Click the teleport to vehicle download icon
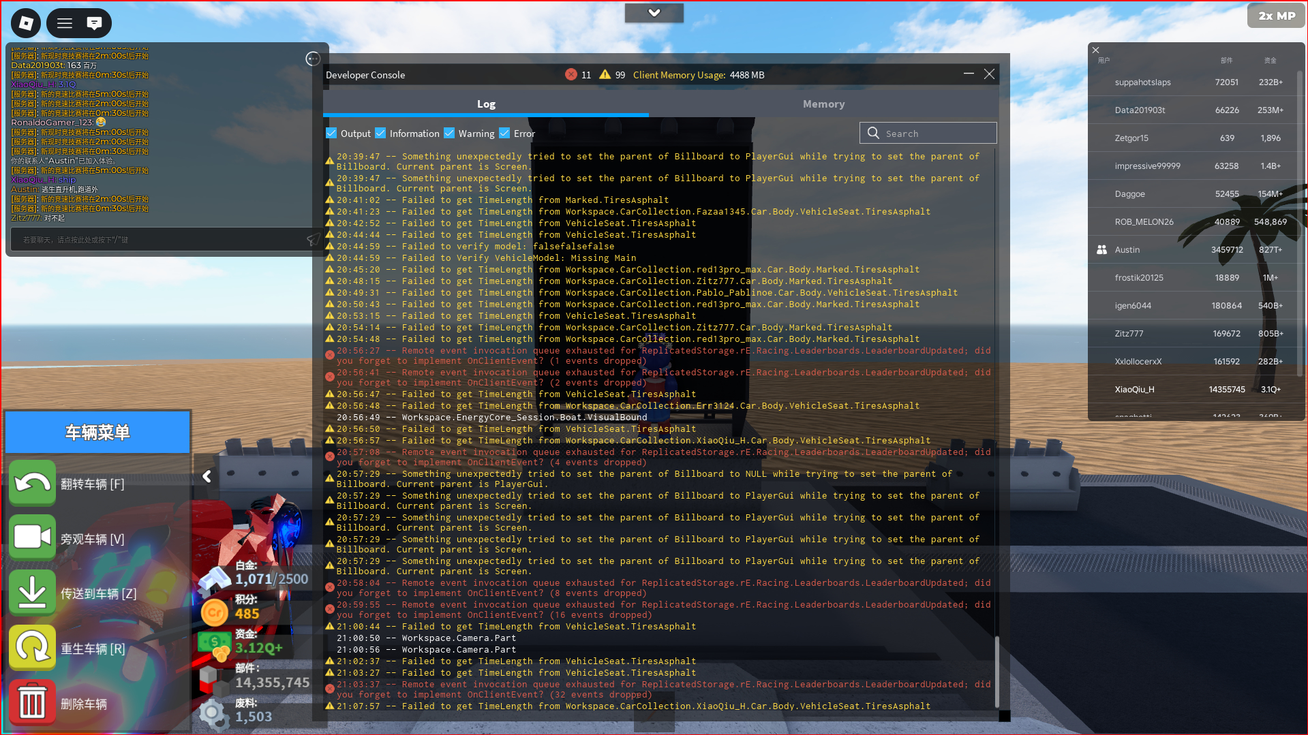The image size is (1308, 735). click(x=32, y=593)
